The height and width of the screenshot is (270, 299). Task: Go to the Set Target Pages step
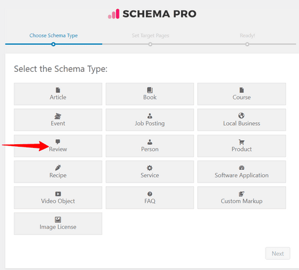point(150,35)
